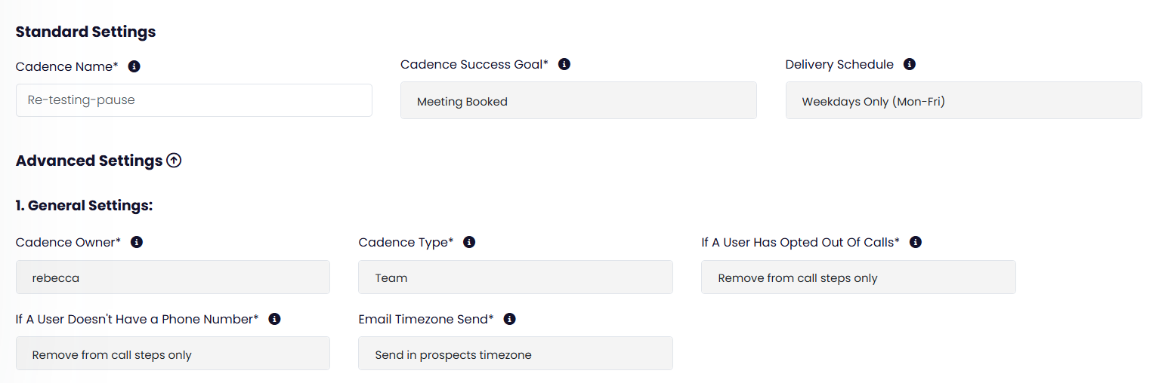Show the Email Timezone Send info icon
Screen dimensions: 1165x383
[510, 319]
